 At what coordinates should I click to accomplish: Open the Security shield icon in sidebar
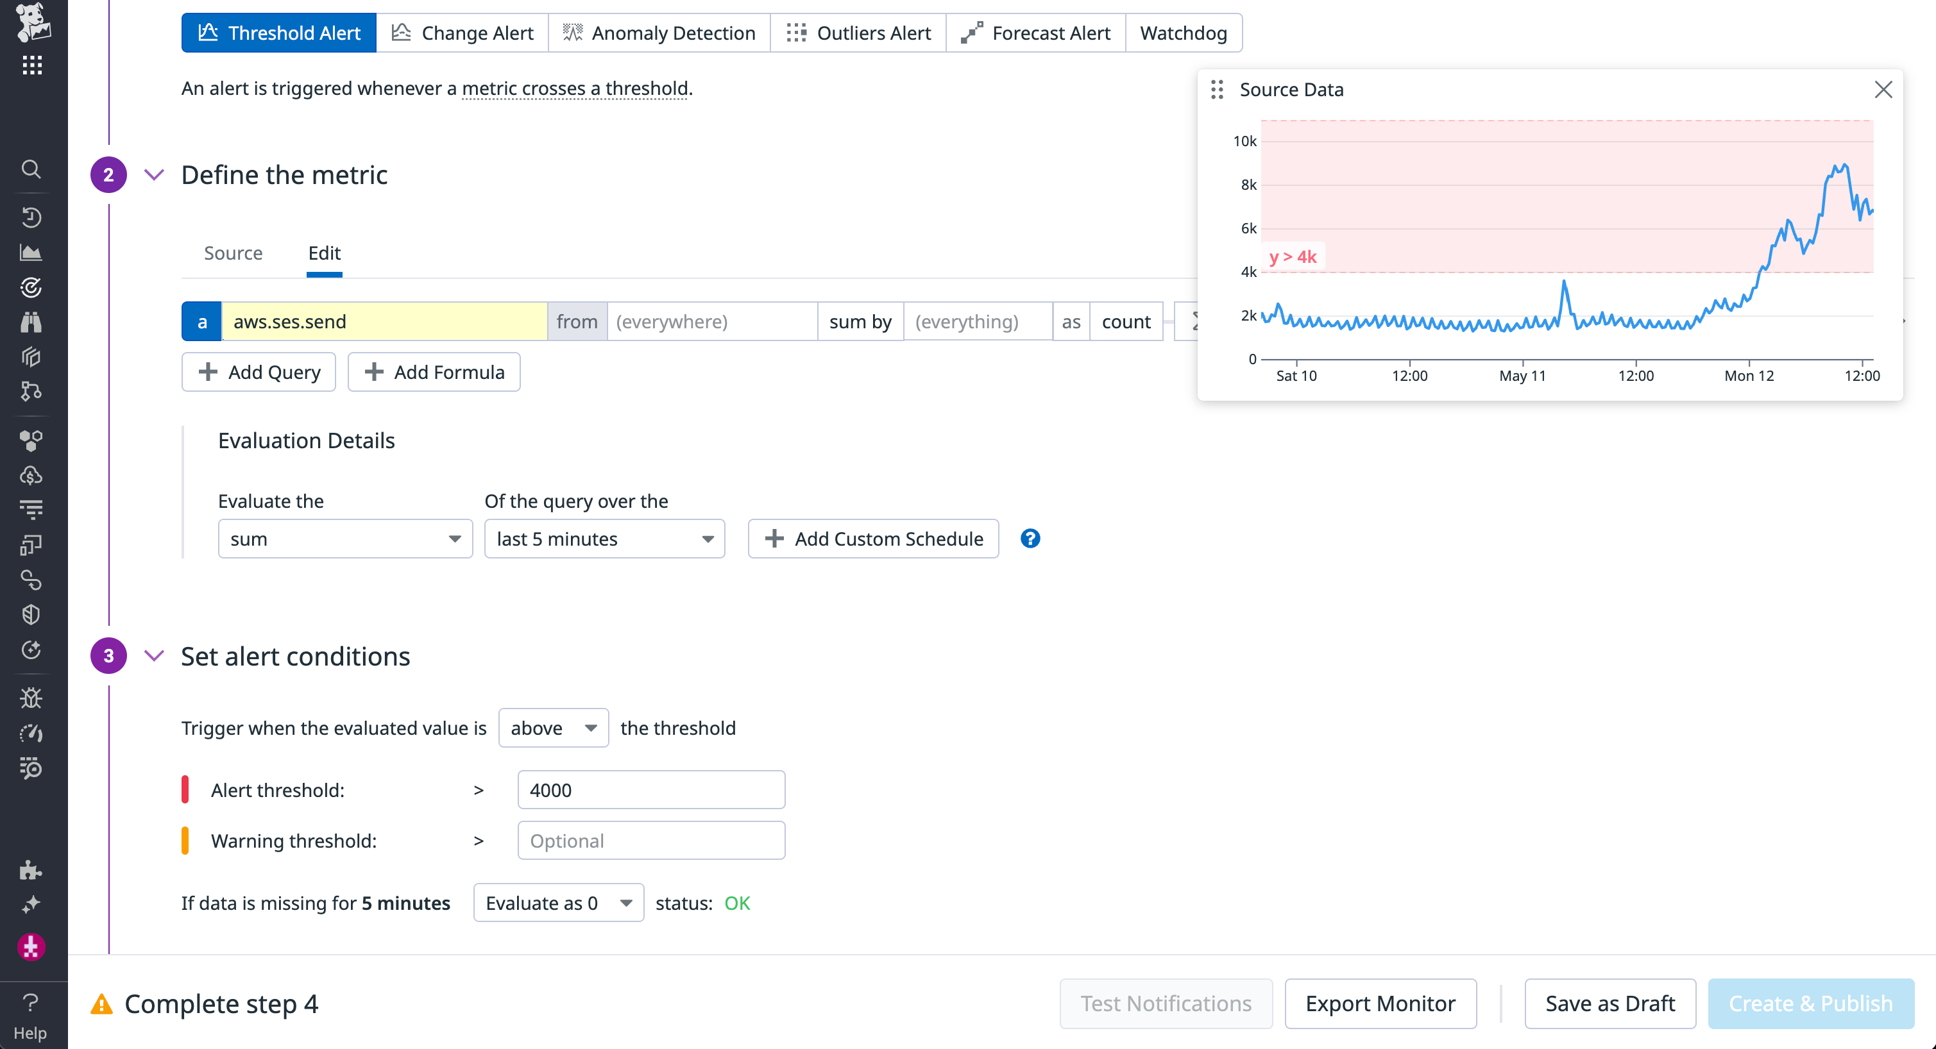(x=31, y=614)
